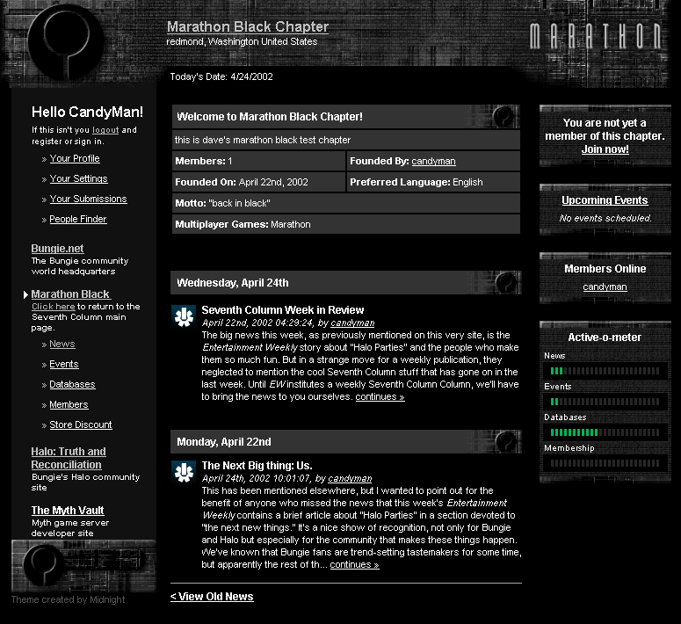Click The Next Big thing: Us. headline
The height and width of the screenshot is (624, 681).
257,466
